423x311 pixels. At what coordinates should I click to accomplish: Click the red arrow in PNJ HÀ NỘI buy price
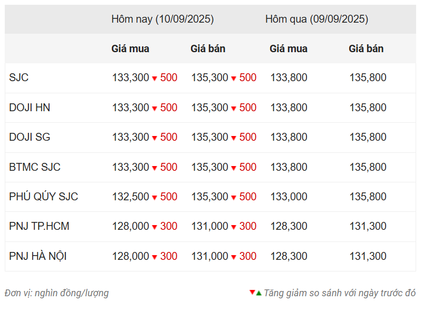point(155,257)
